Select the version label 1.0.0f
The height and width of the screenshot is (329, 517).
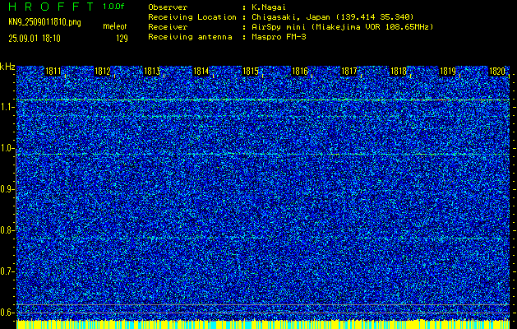pyautogui.click(x=113, y=7)
